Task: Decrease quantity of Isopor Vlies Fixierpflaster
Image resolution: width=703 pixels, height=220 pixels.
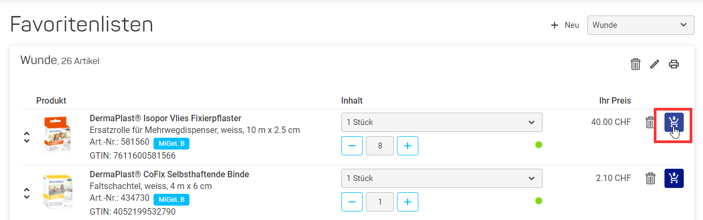Action: 352,146
